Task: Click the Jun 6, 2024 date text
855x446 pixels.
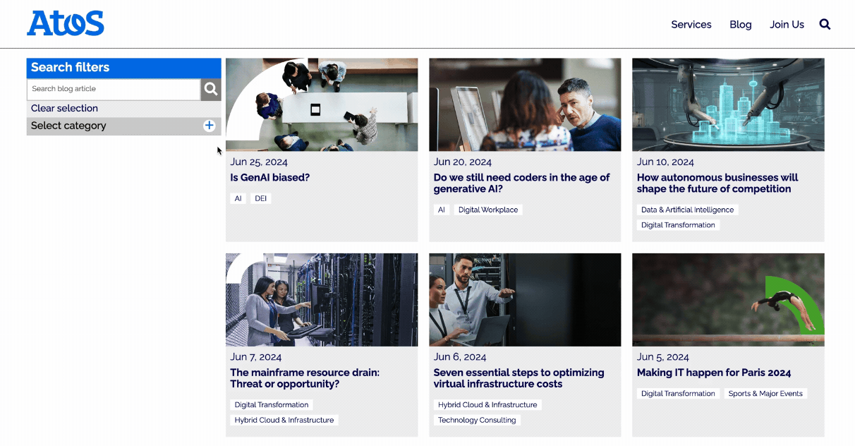Action: pos(460,357)
